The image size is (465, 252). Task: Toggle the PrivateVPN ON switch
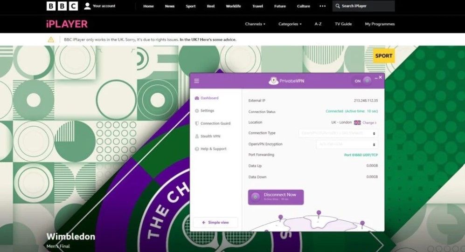pos(361,81)
